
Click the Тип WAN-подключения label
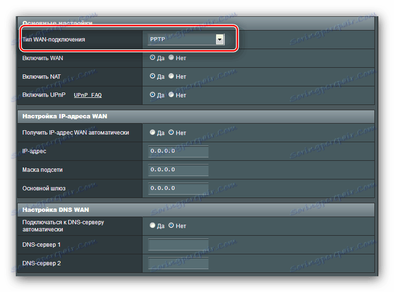tap(54, 40)
